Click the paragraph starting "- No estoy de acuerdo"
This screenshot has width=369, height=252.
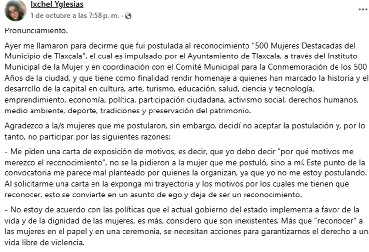pyautogui.click(x=182, y=225)
